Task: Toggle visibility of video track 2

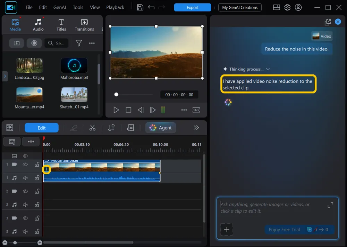Action: 25,191
